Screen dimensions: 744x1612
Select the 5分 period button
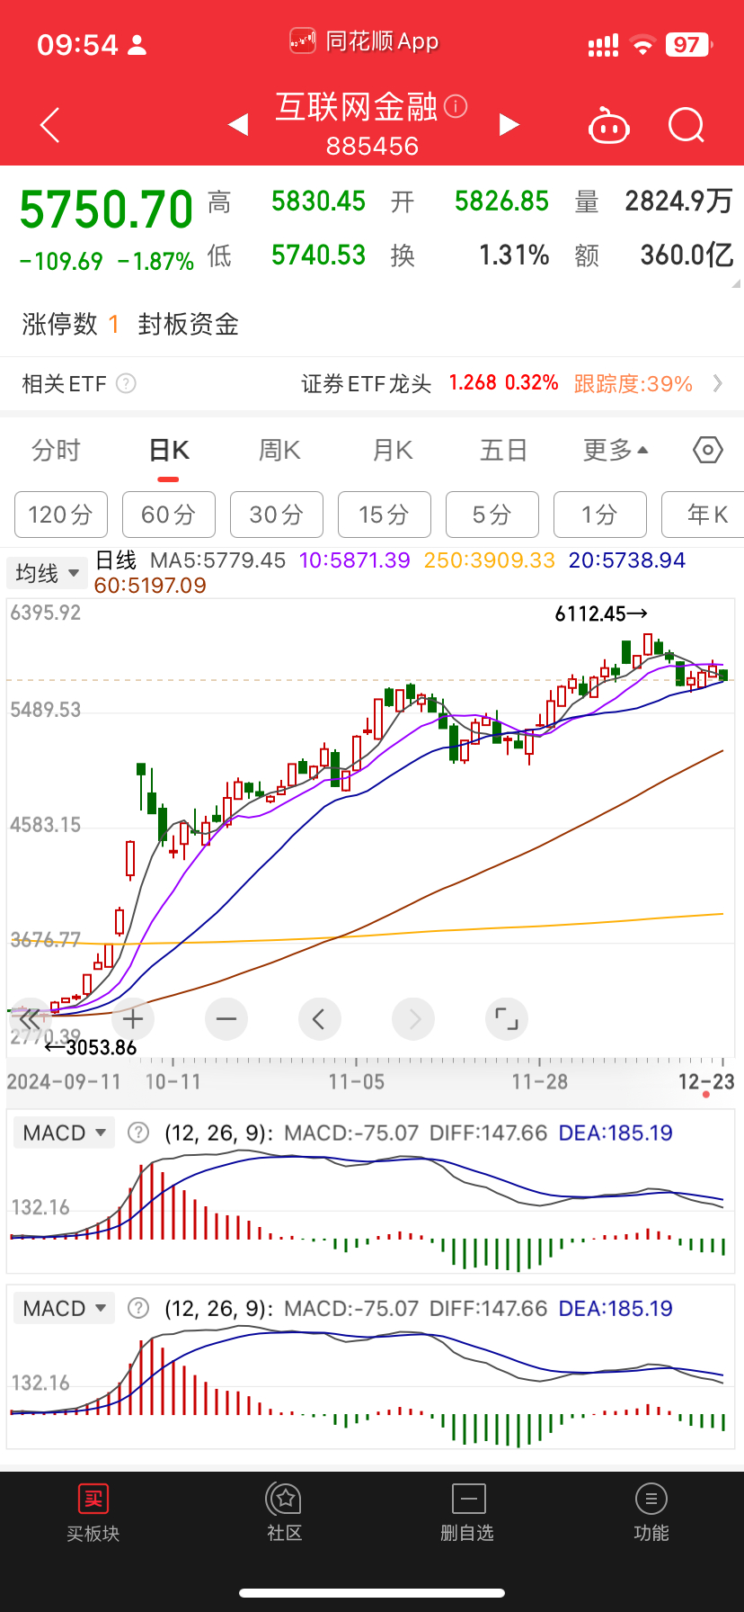tap(492, 515)
